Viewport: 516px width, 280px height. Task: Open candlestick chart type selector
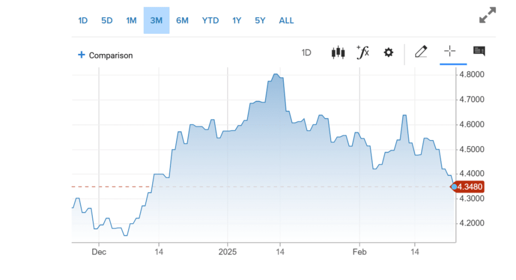(338, 52)
